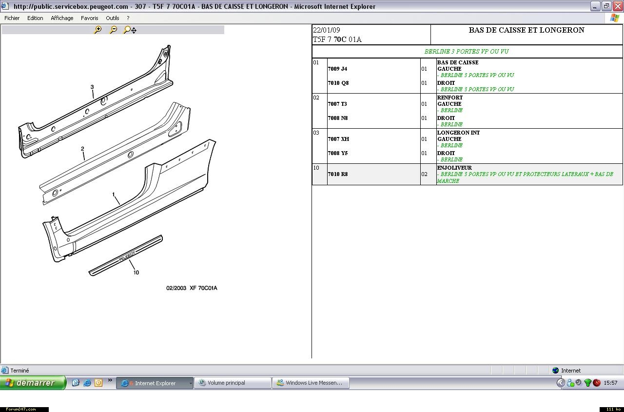Open Internet Explorer from the quick launch bar
Image resolution: width=624 pixels, height=412 pixels.
[87, 383]
